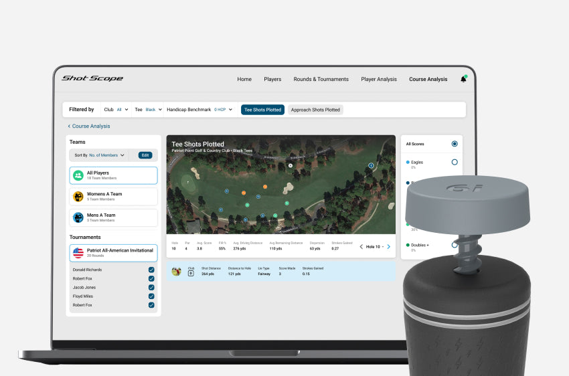The image size is (569, 376).
Task: Switch to Approach Shots Plotted tab
Action: pos(315,110)
